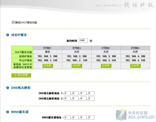Screen dimensions: 156x122
Task: Click 关闭 status under 子网域3
Action: click(106, 52)
